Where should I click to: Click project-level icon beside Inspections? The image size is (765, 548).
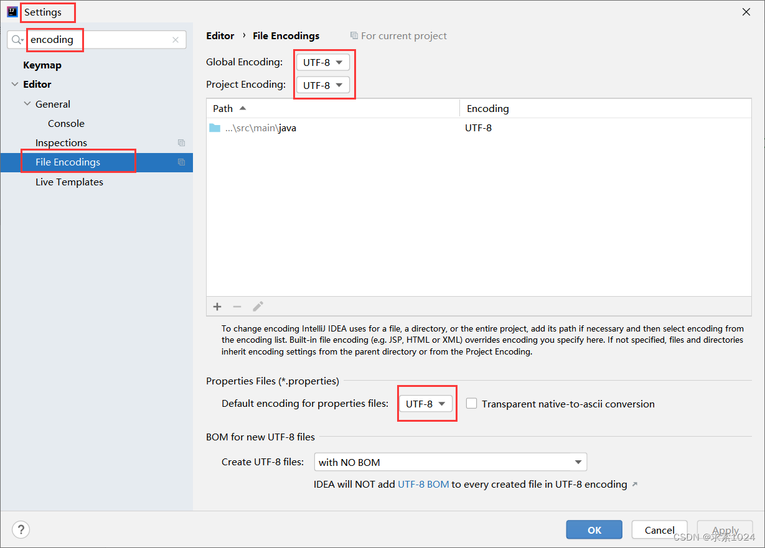(181, 143)
